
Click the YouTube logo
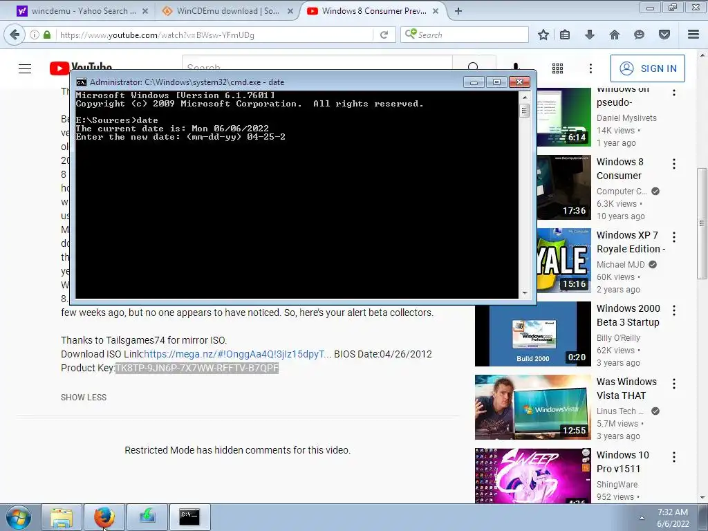point(81,68)
